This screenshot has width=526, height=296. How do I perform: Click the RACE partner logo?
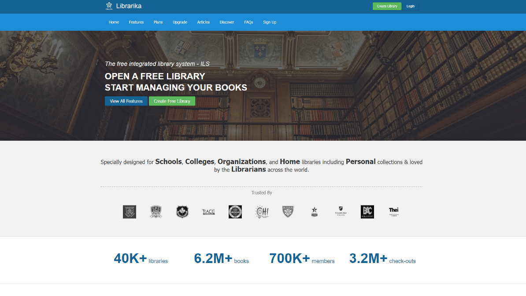pos(208,212)
